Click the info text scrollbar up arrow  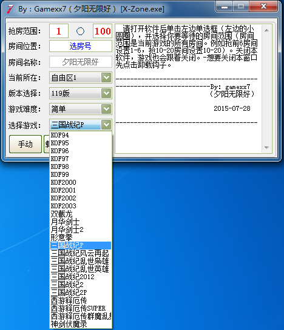point(266,30)
